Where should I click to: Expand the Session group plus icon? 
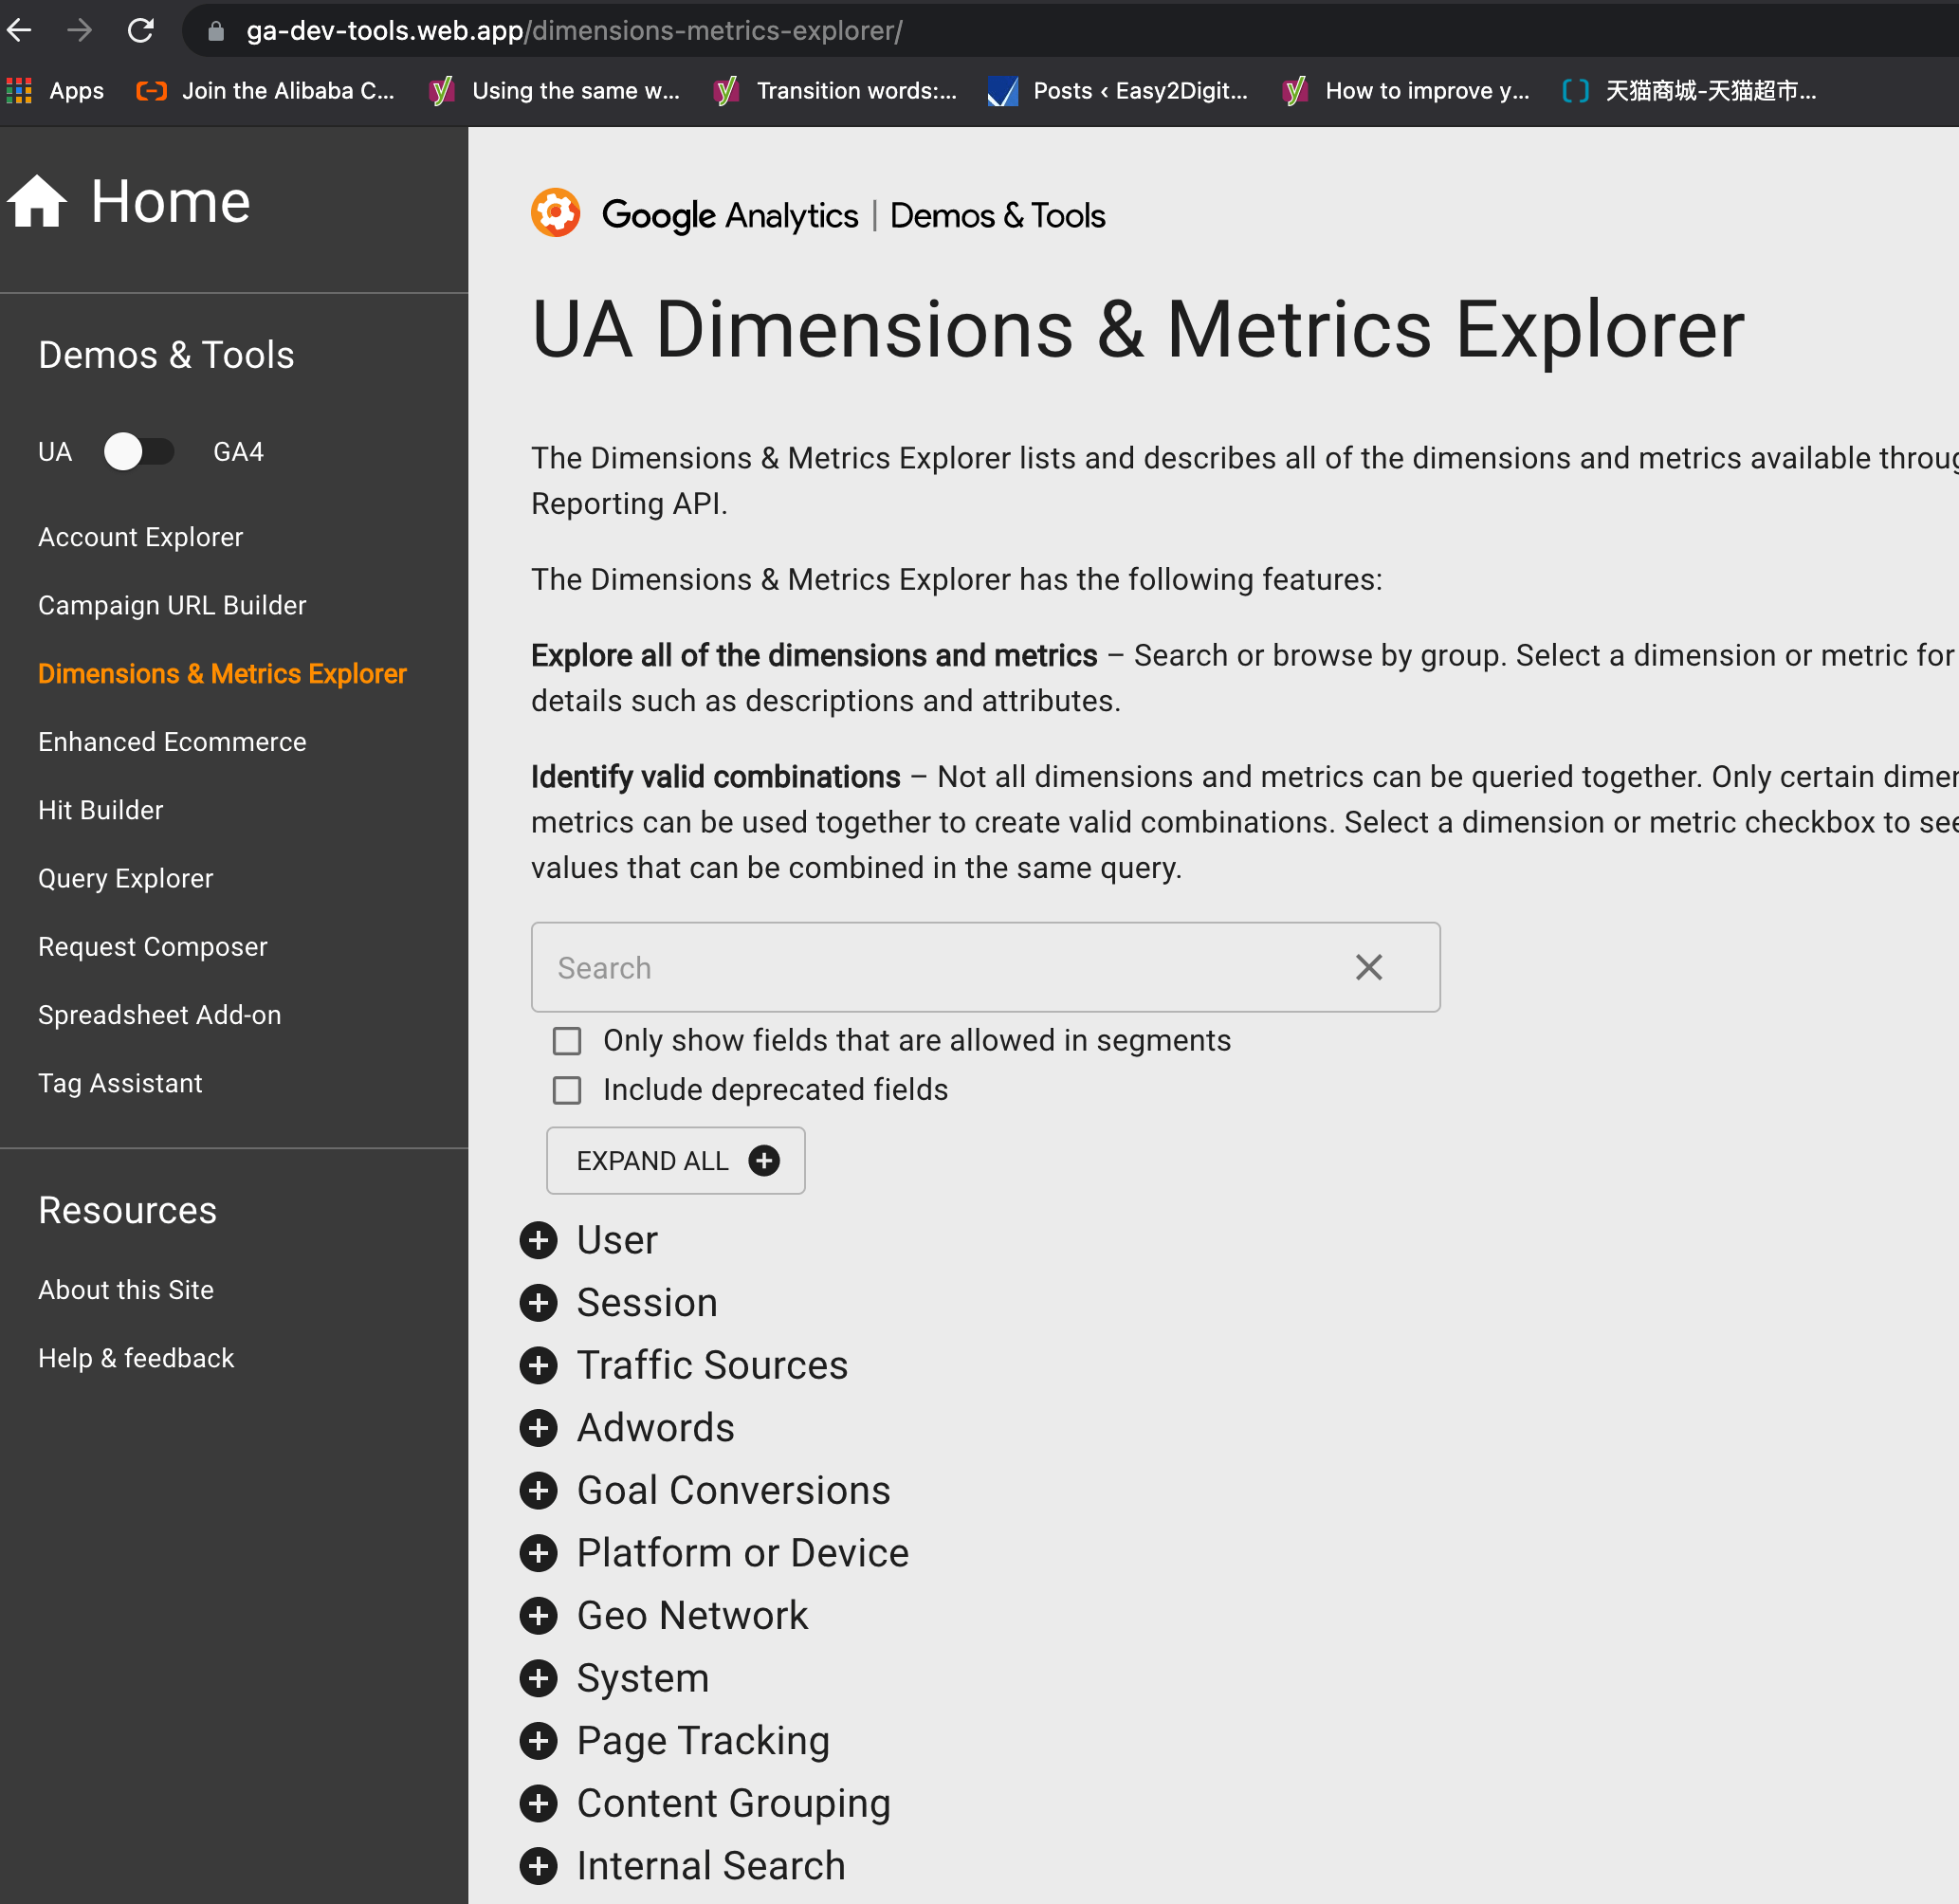pos(539,1303)
